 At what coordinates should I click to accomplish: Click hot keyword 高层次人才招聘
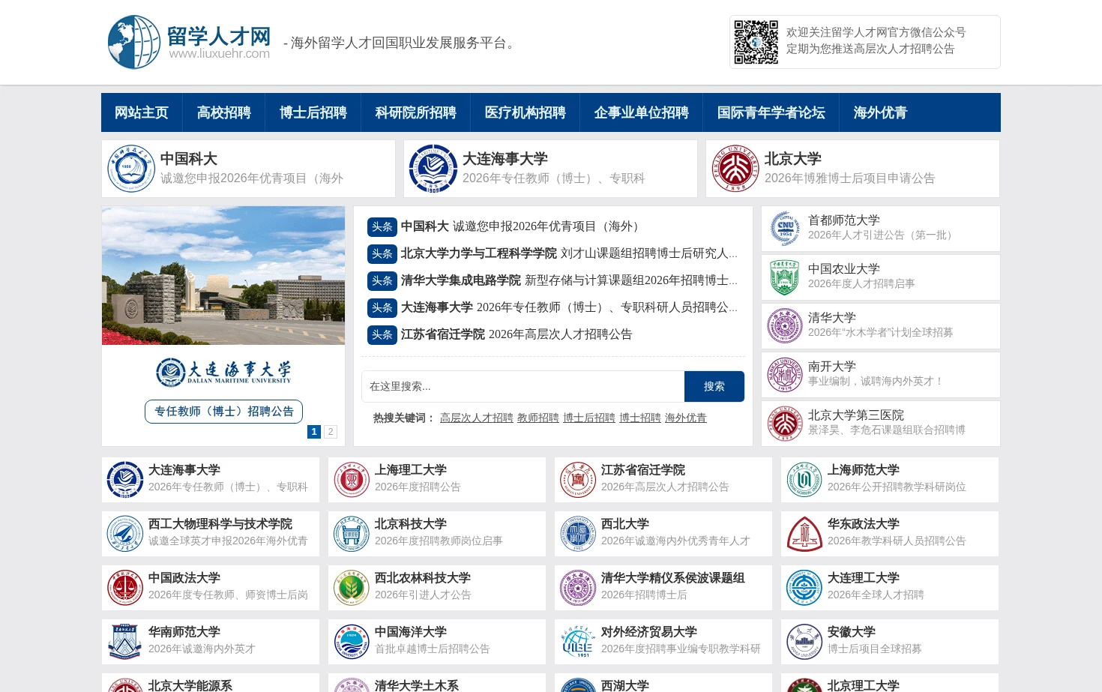[477, 418]
